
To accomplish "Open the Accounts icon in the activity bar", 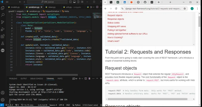I will (3, 92).
